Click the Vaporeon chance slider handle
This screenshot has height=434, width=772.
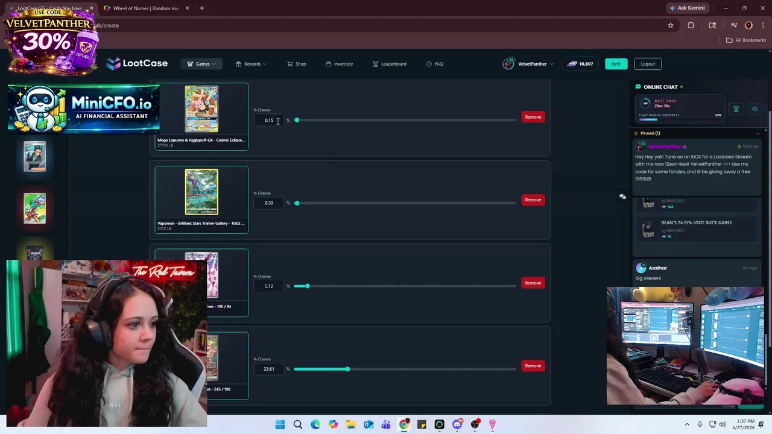297,203
